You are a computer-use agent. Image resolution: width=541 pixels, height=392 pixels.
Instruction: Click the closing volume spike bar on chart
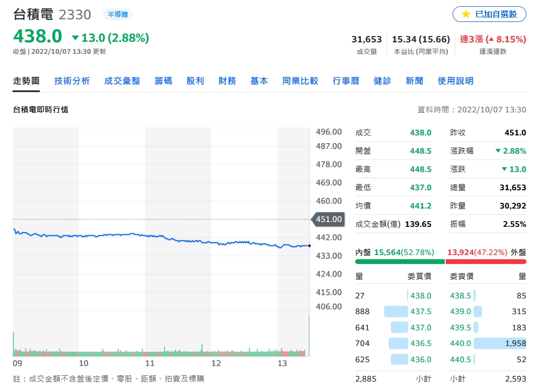[309, 336]
